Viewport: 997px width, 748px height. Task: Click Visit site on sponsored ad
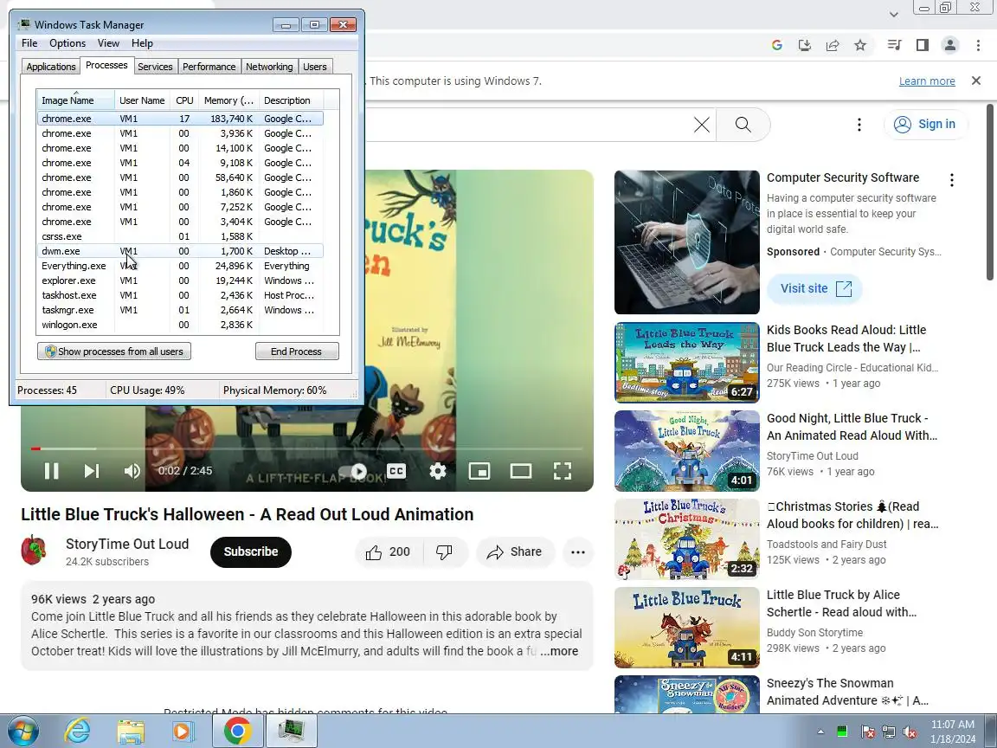(x=814, y=289)
